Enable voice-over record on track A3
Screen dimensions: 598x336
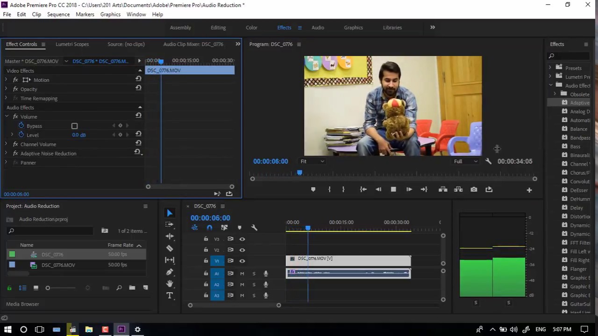[x=265, y=295]
